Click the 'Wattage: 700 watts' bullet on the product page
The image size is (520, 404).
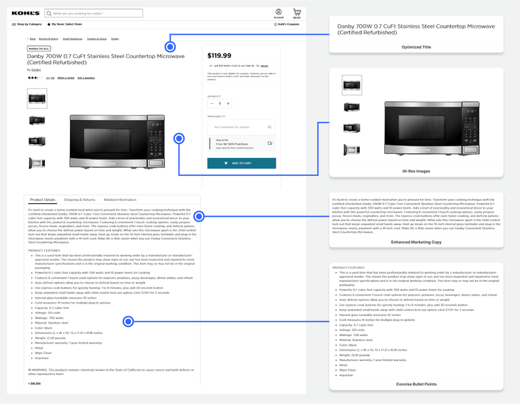pyautogui.click(x=49, y=318)
